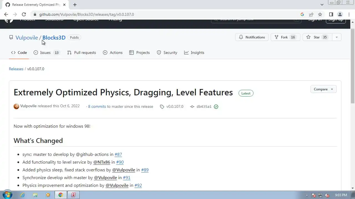Open a new tab with the plus button
Screen dimensions: 355x199
pyautogui.click(x=75, y=5)
